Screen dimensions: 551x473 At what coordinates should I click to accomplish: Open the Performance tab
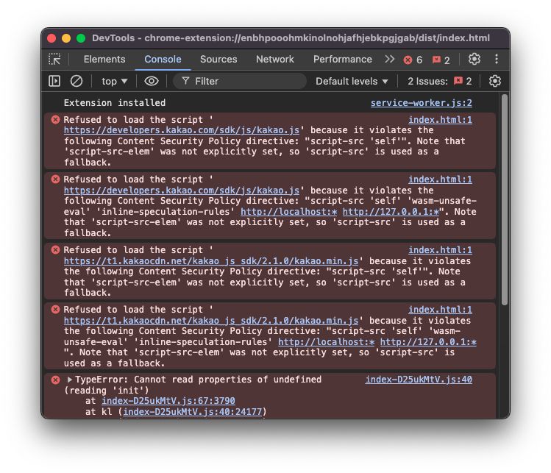[x=343, y=59]
